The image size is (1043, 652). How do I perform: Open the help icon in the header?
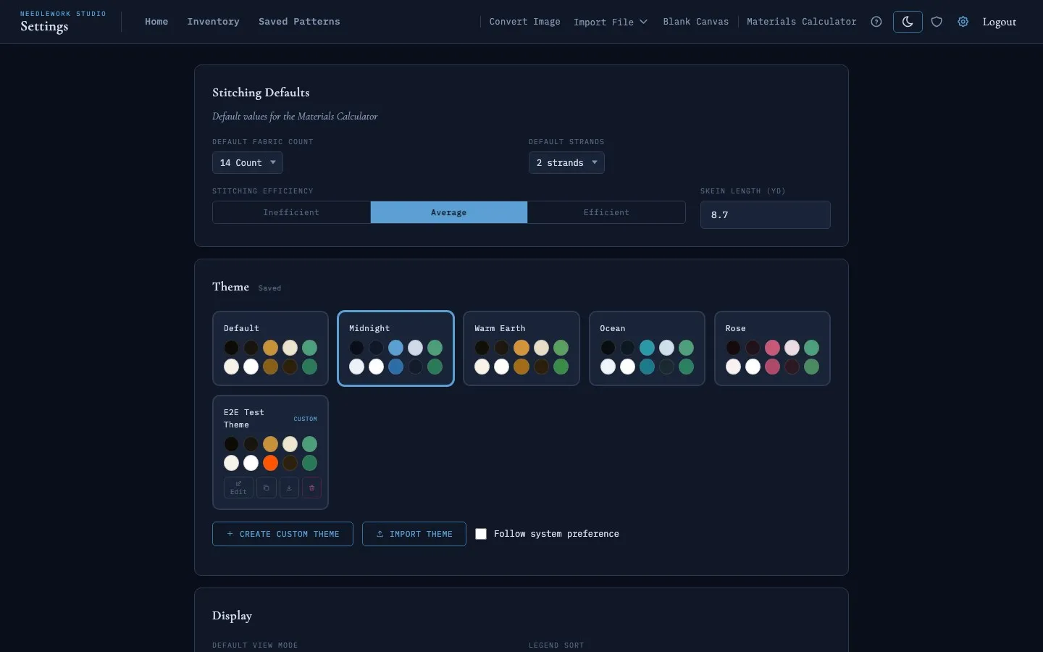tap(876, 22)
